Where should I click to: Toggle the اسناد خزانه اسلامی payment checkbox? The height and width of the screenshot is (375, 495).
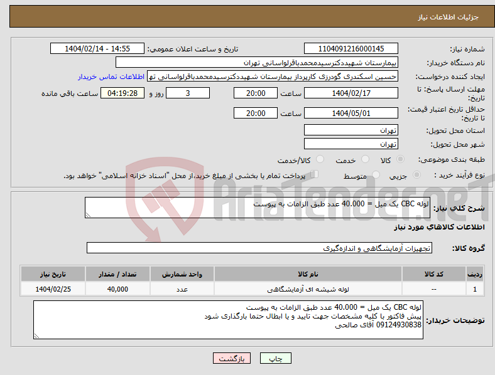[314, 174]
